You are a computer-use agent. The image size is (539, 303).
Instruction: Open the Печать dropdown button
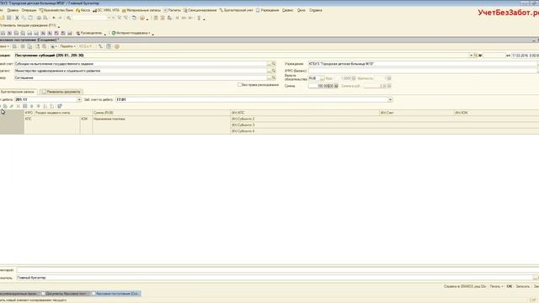496,286
